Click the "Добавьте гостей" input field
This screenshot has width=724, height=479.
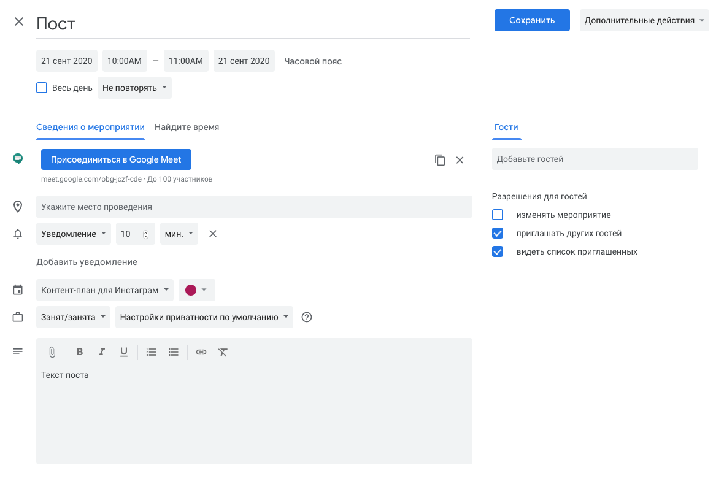pos(595,159)
